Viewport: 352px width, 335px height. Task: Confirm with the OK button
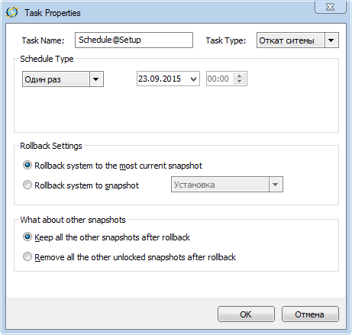[x=246, y=314]
